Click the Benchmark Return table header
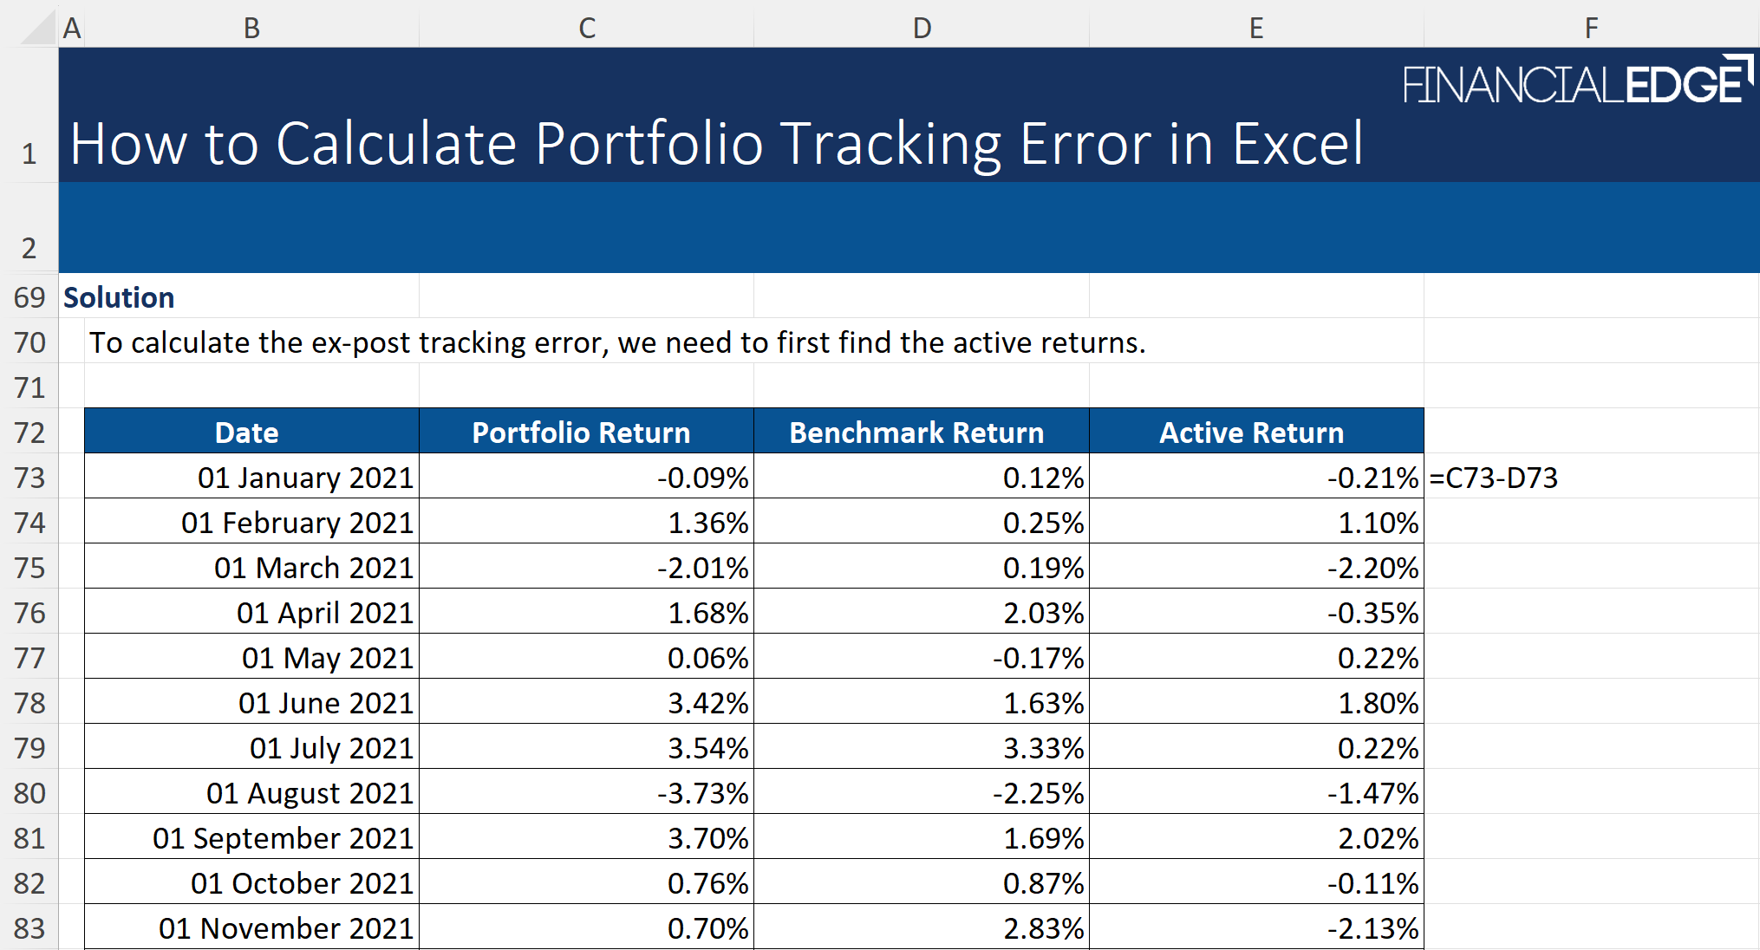 click(916, 433)
